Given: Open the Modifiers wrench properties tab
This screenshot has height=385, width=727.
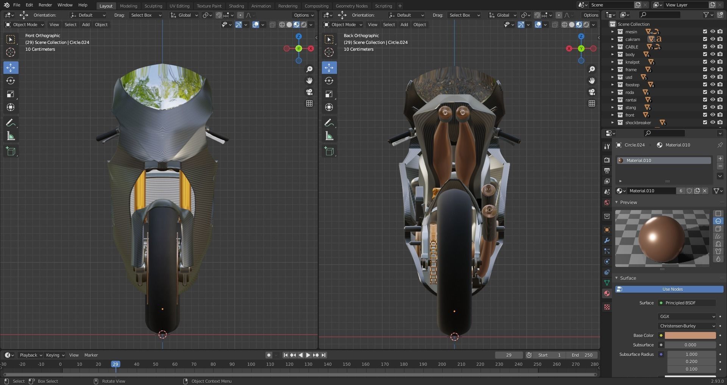Looking at the screenshot, I should click(607, 240).
